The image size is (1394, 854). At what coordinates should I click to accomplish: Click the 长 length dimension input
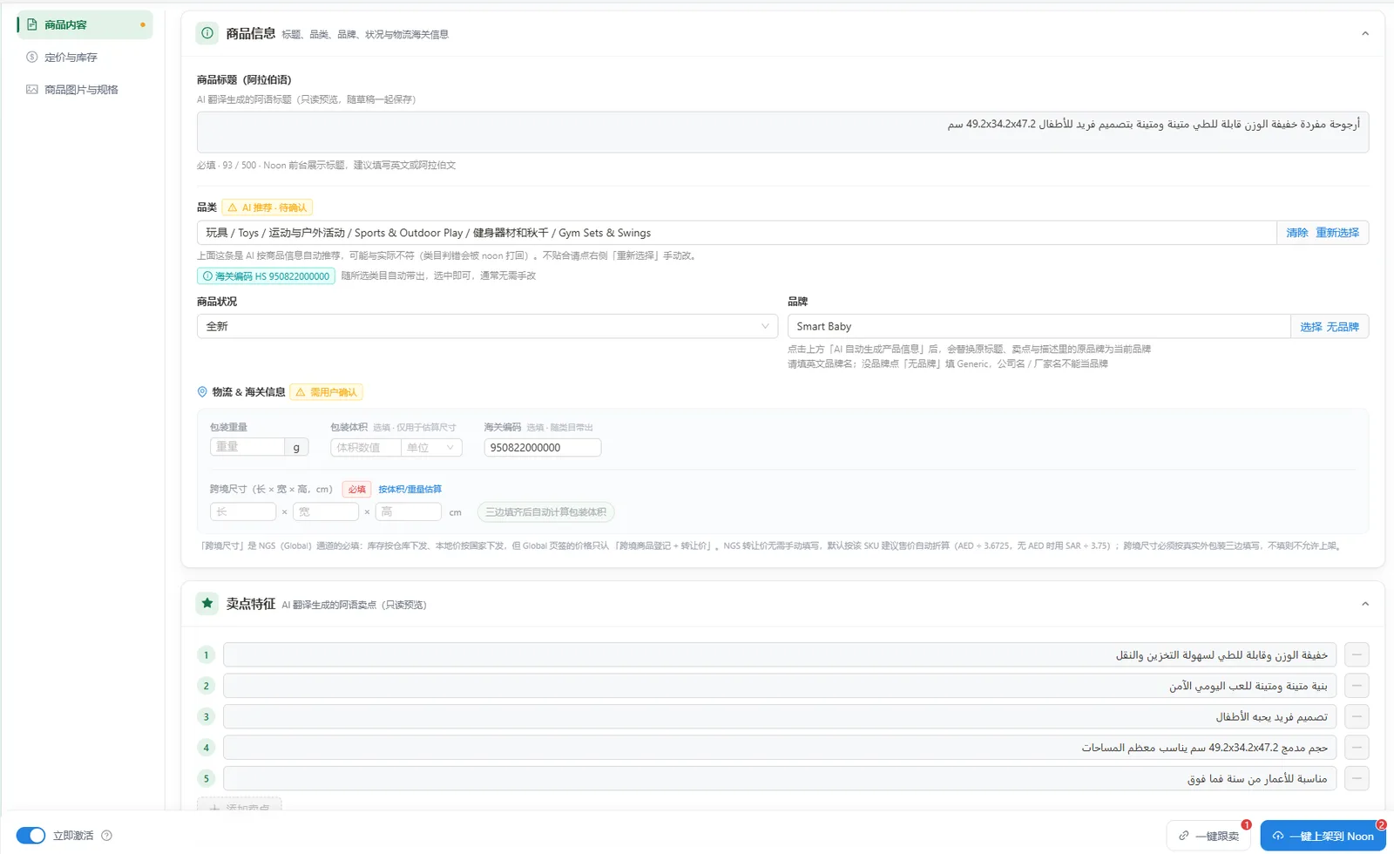[243, 512]
